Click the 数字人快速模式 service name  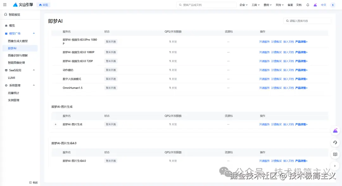point(72,79)
